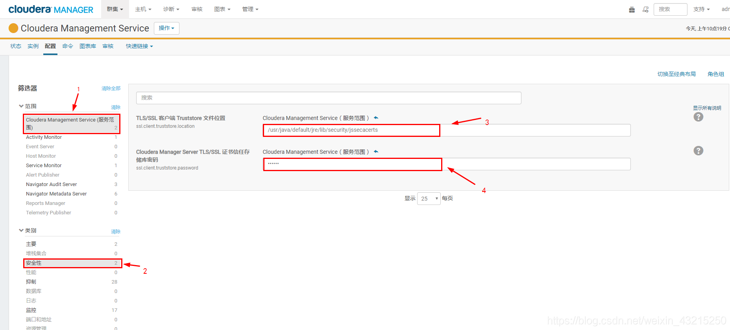Open the parcels gift-box icon
This screenshot has width=730, height=330.
(632, 9)
